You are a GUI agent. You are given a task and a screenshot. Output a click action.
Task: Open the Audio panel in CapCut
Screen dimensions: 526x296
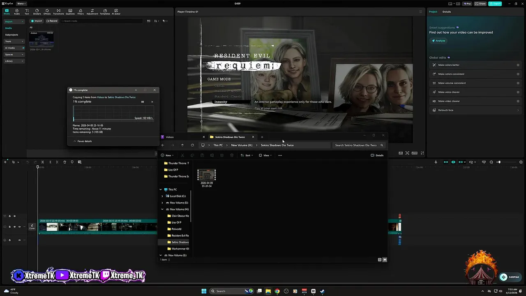(17, 12)
